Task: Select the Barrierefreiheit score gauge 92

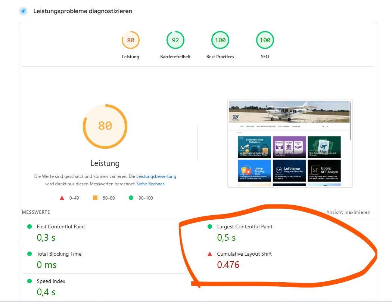Action: click(x=175, y=40)
